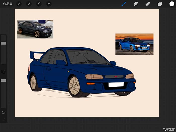The height and width of the screenshot is (132, 176).
Task: Tap the white license plate on drawing
Action: click(x=116, y=85)
